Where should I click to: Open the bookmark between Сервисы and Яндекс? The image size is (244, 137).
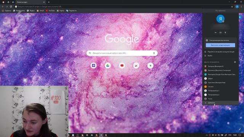(x=19, y=11)
